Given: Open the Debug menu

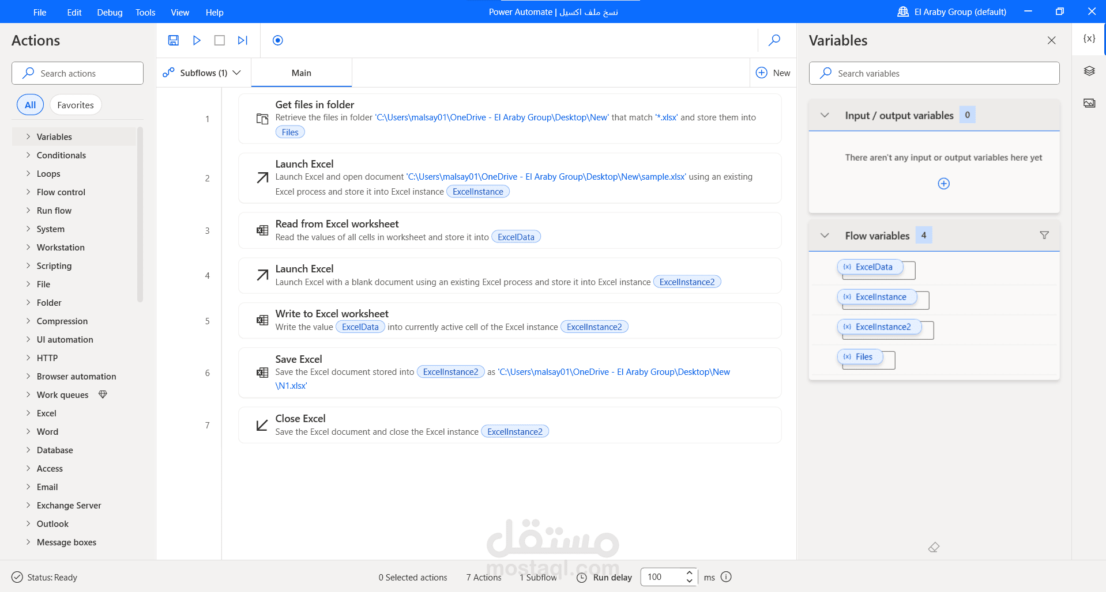Looking at the screenshot, I should click(x=110, y=12).
